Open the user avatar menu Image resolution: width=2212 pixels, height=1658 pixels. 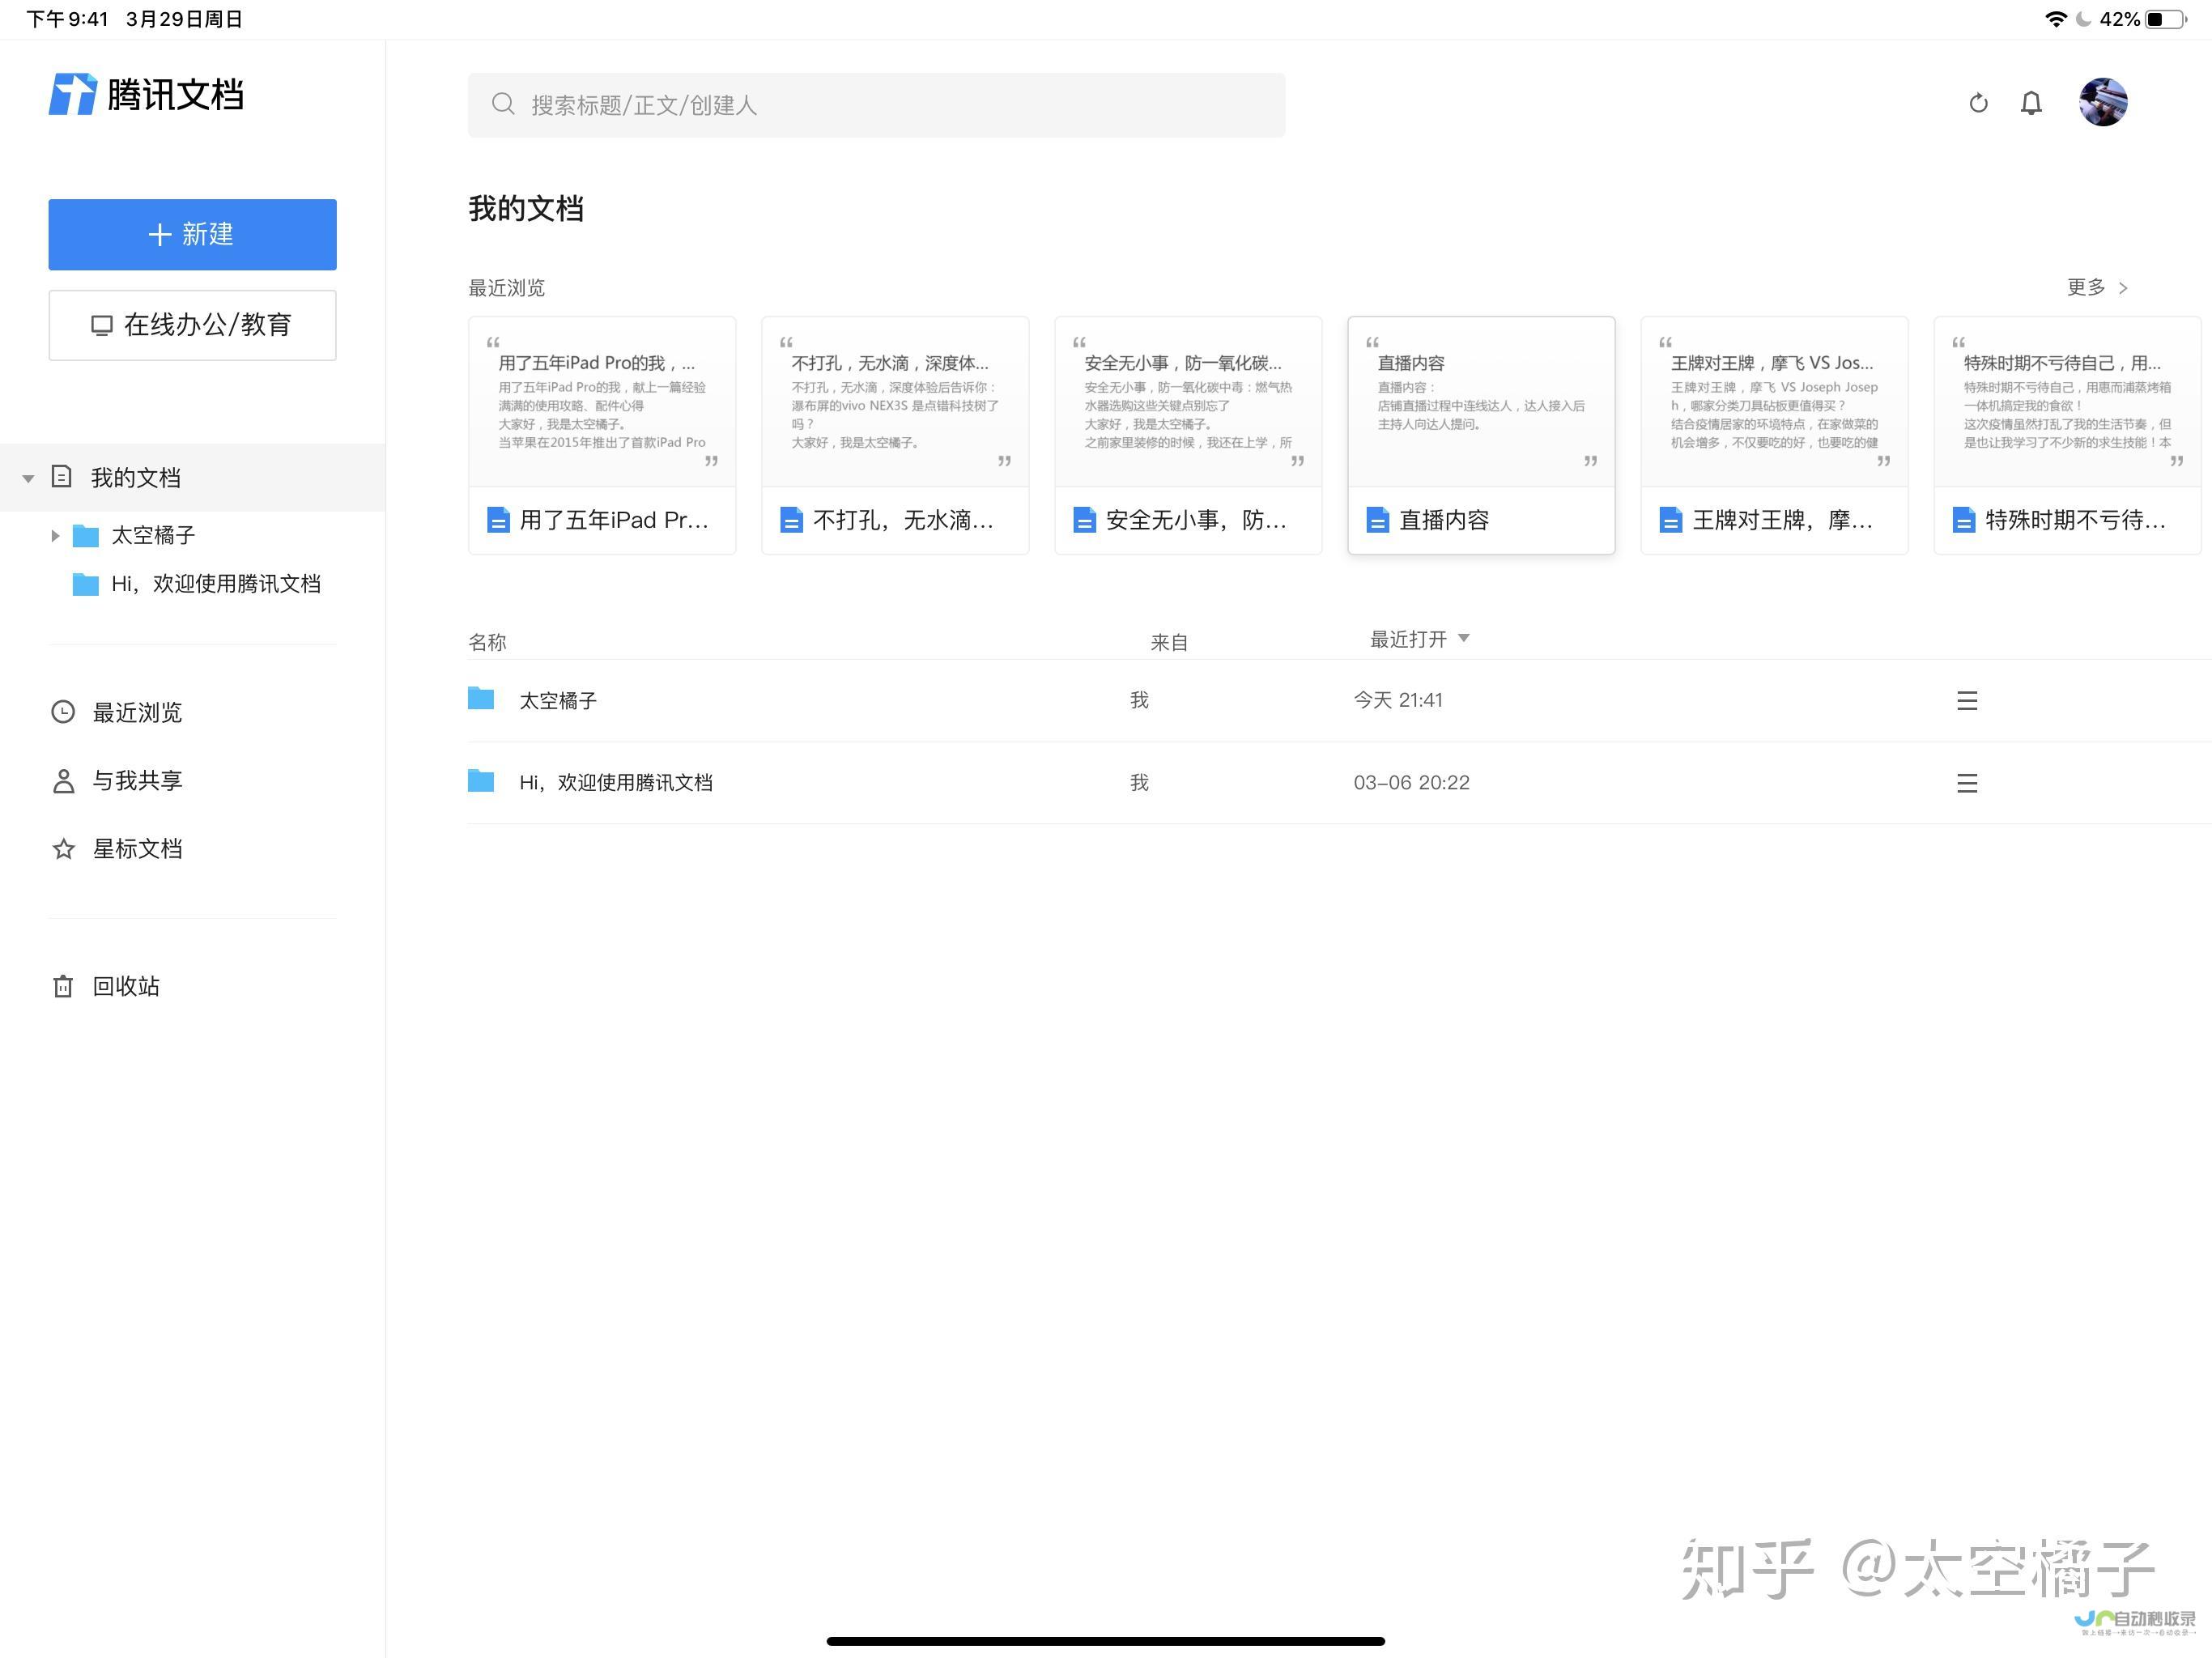2103,102
